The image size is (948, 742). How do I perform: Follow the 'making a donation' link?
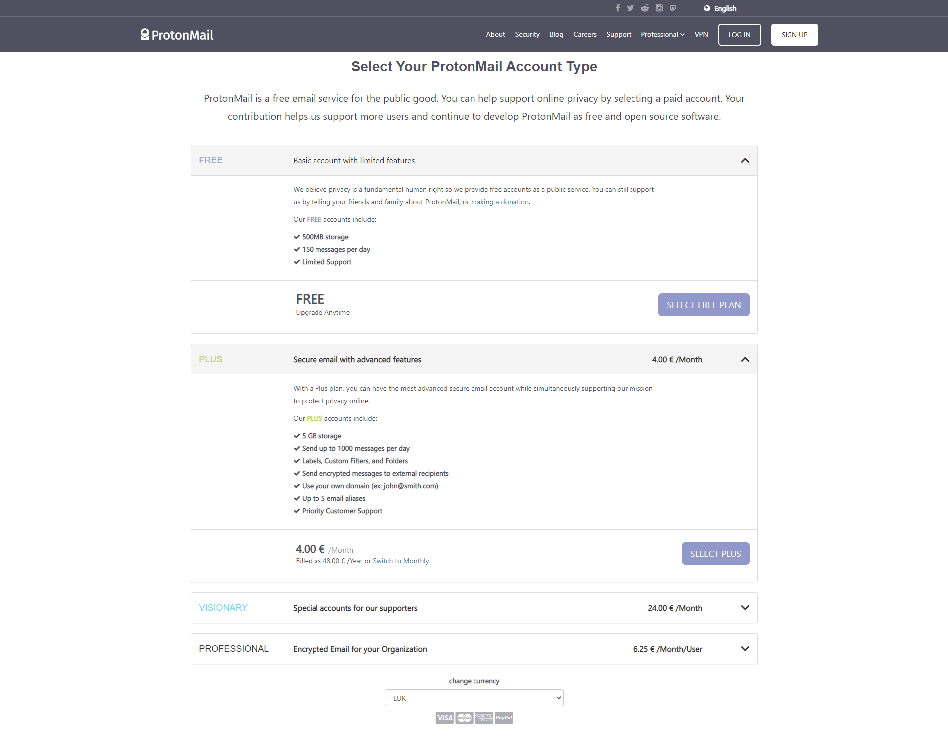pos(500,202)
